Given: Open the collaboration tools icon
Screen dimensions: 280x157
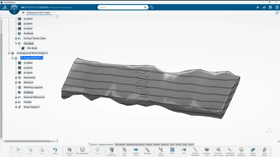Looking at the screenshot, I should (x=270, y=7).
